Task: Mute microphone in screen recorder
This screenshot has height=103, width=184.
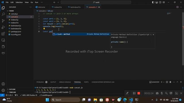Action: point(162,93)
